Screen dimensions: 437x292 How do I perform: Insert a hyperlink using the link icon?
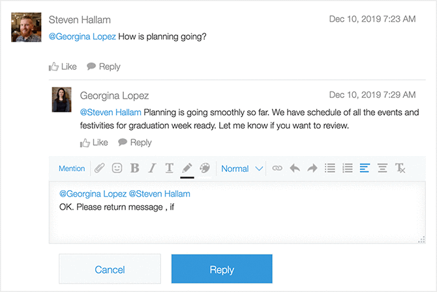click(x=277, y=169)
